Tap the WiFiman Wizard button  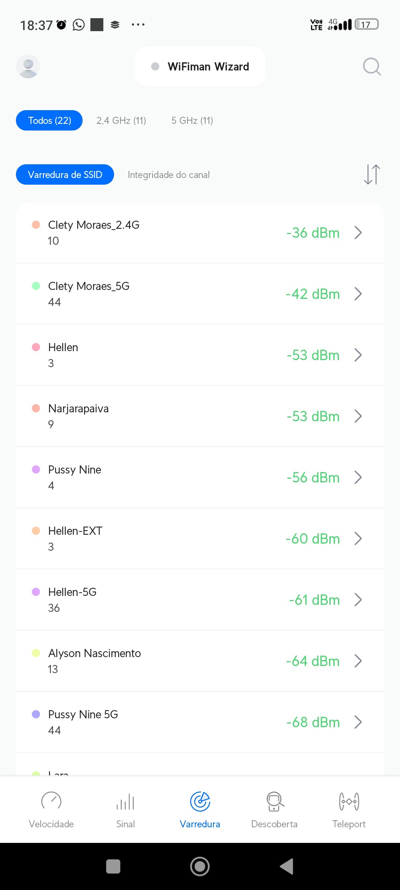point(200,66)
